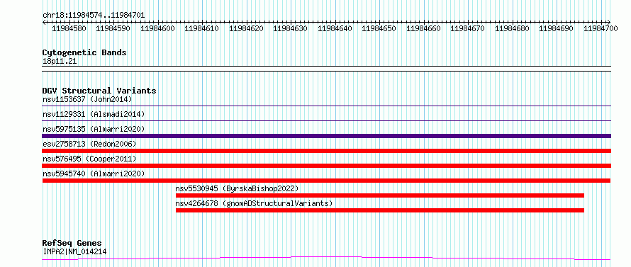The height and width of the screenshot is (267, 631).
Task: Click the red esv2758713 variant bar
Action: pos(326,151)
